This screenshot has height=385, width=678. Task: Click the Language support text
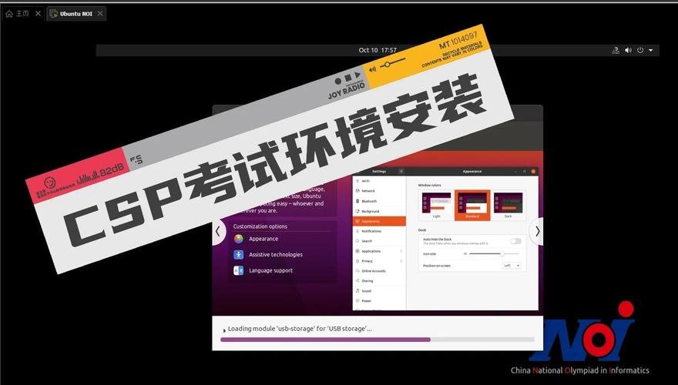pyautogui.click(x=270, y=270)
